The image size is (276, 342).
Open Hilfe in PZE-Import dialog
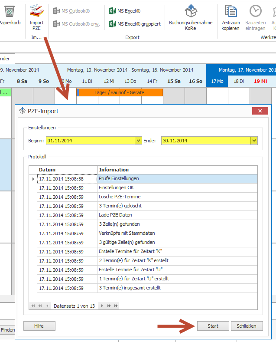[x=39, y=326]
